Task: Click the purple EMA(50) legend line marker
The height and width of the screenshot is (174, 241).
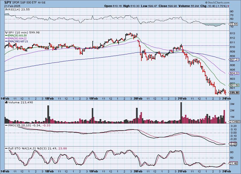Action: click(6, 39)
